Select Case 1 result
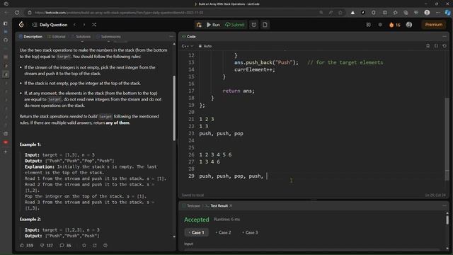Screen dimensions: 453x255 click(197, 232)
